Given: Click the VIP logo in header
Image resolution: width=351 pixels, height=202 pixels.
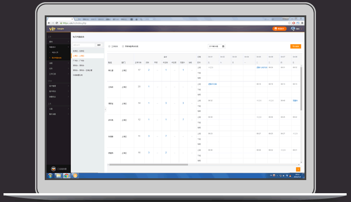Looking at the screenshot, I should pyautogui.click(x=52, y=29).
